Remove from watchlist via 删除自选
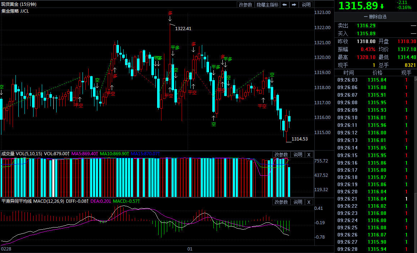Image resolution: width=417 pixels, height=253 pixels. click(x=375, y=17)
